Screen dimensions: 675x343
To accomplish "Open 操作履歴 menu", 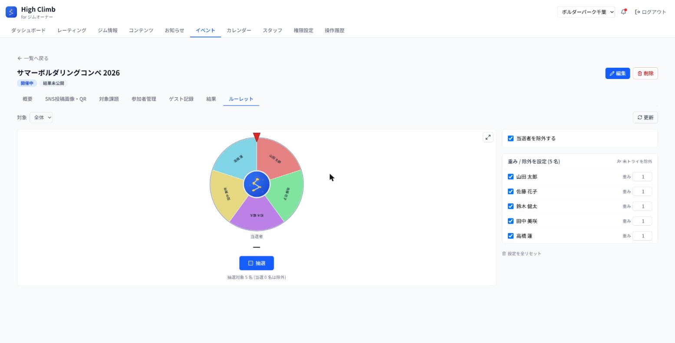I will coord(334,30).
